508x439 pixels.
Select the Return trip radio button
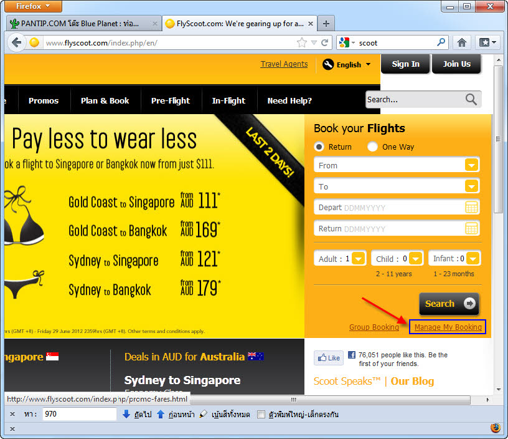pos(319,147)
